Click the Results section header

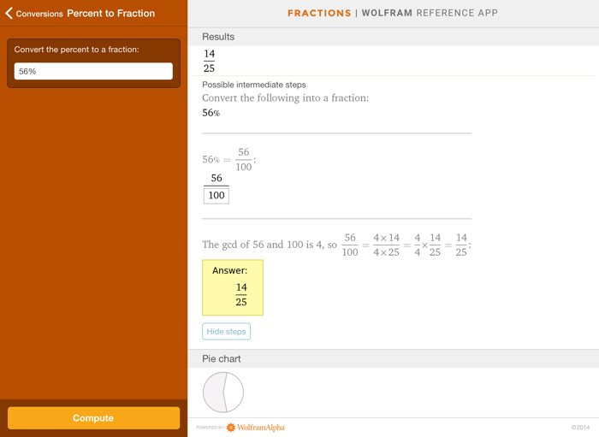pos(393,37)
